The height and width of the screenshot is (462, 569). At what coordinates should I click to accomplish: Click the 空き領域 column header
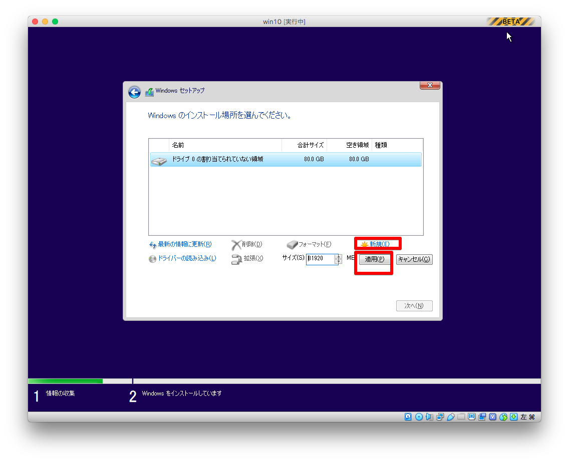[350, 145]
